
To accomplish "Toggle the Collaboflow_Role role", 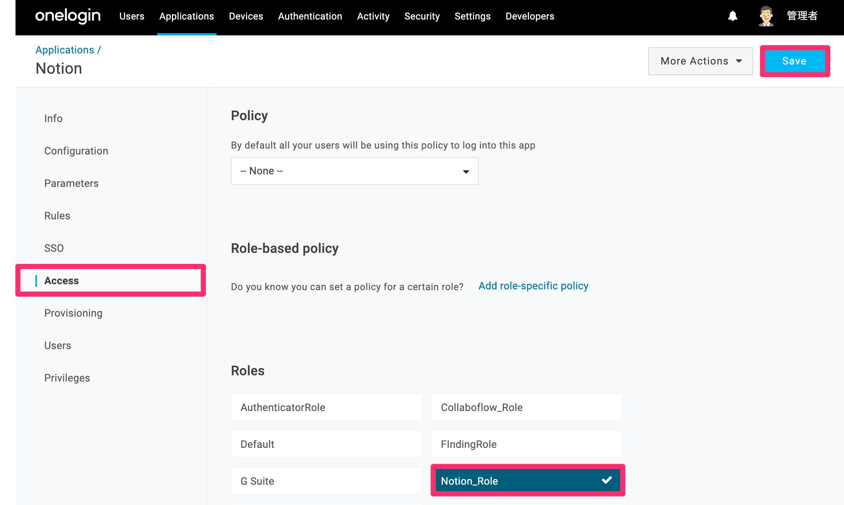I will (x=527, y=407).
